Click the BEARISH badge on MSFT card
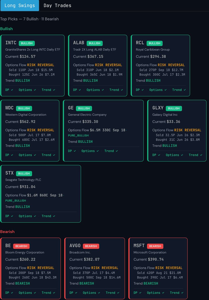Screen dimensions: 209x300 pos(155,246)
